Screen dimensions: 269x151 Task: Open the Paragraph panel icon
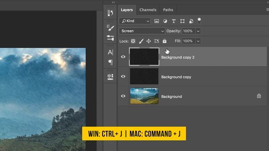point(111,62)
